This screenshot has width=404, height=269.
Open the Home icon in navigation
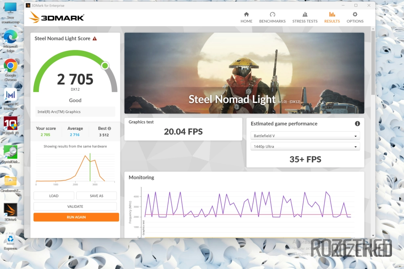point(246,15)
